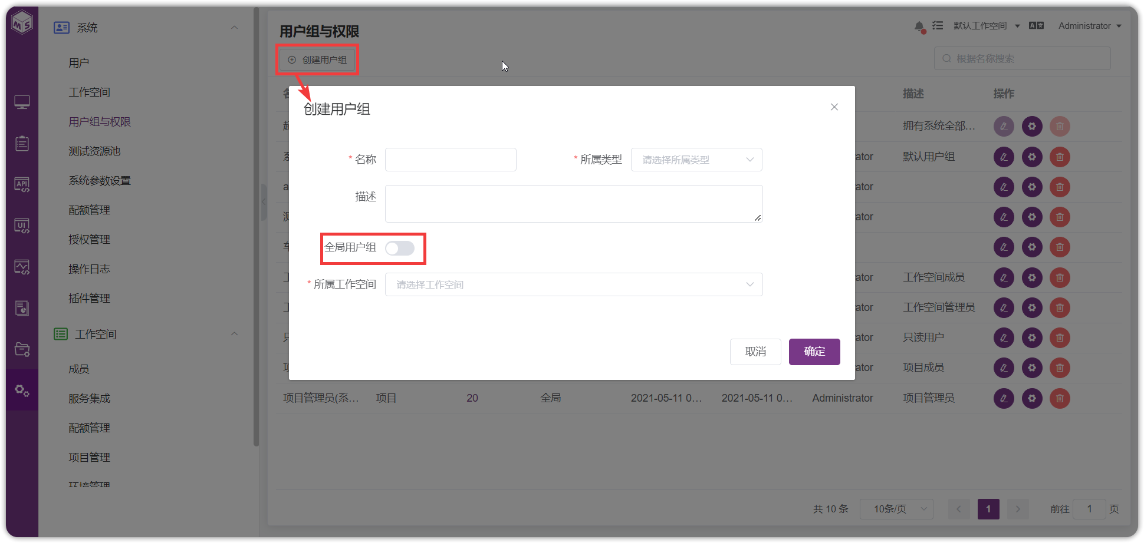This screenshot has height=543, width=1144.
Task: Switch language with the A/文 icon
Action: click(x=1036, y=25)
